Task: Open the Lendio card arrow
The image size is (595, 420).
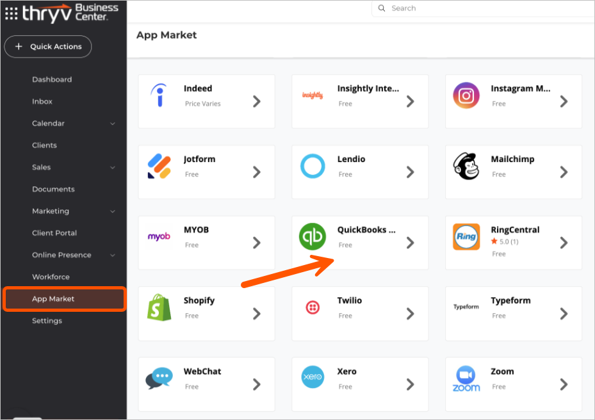Action: point(410,172)
